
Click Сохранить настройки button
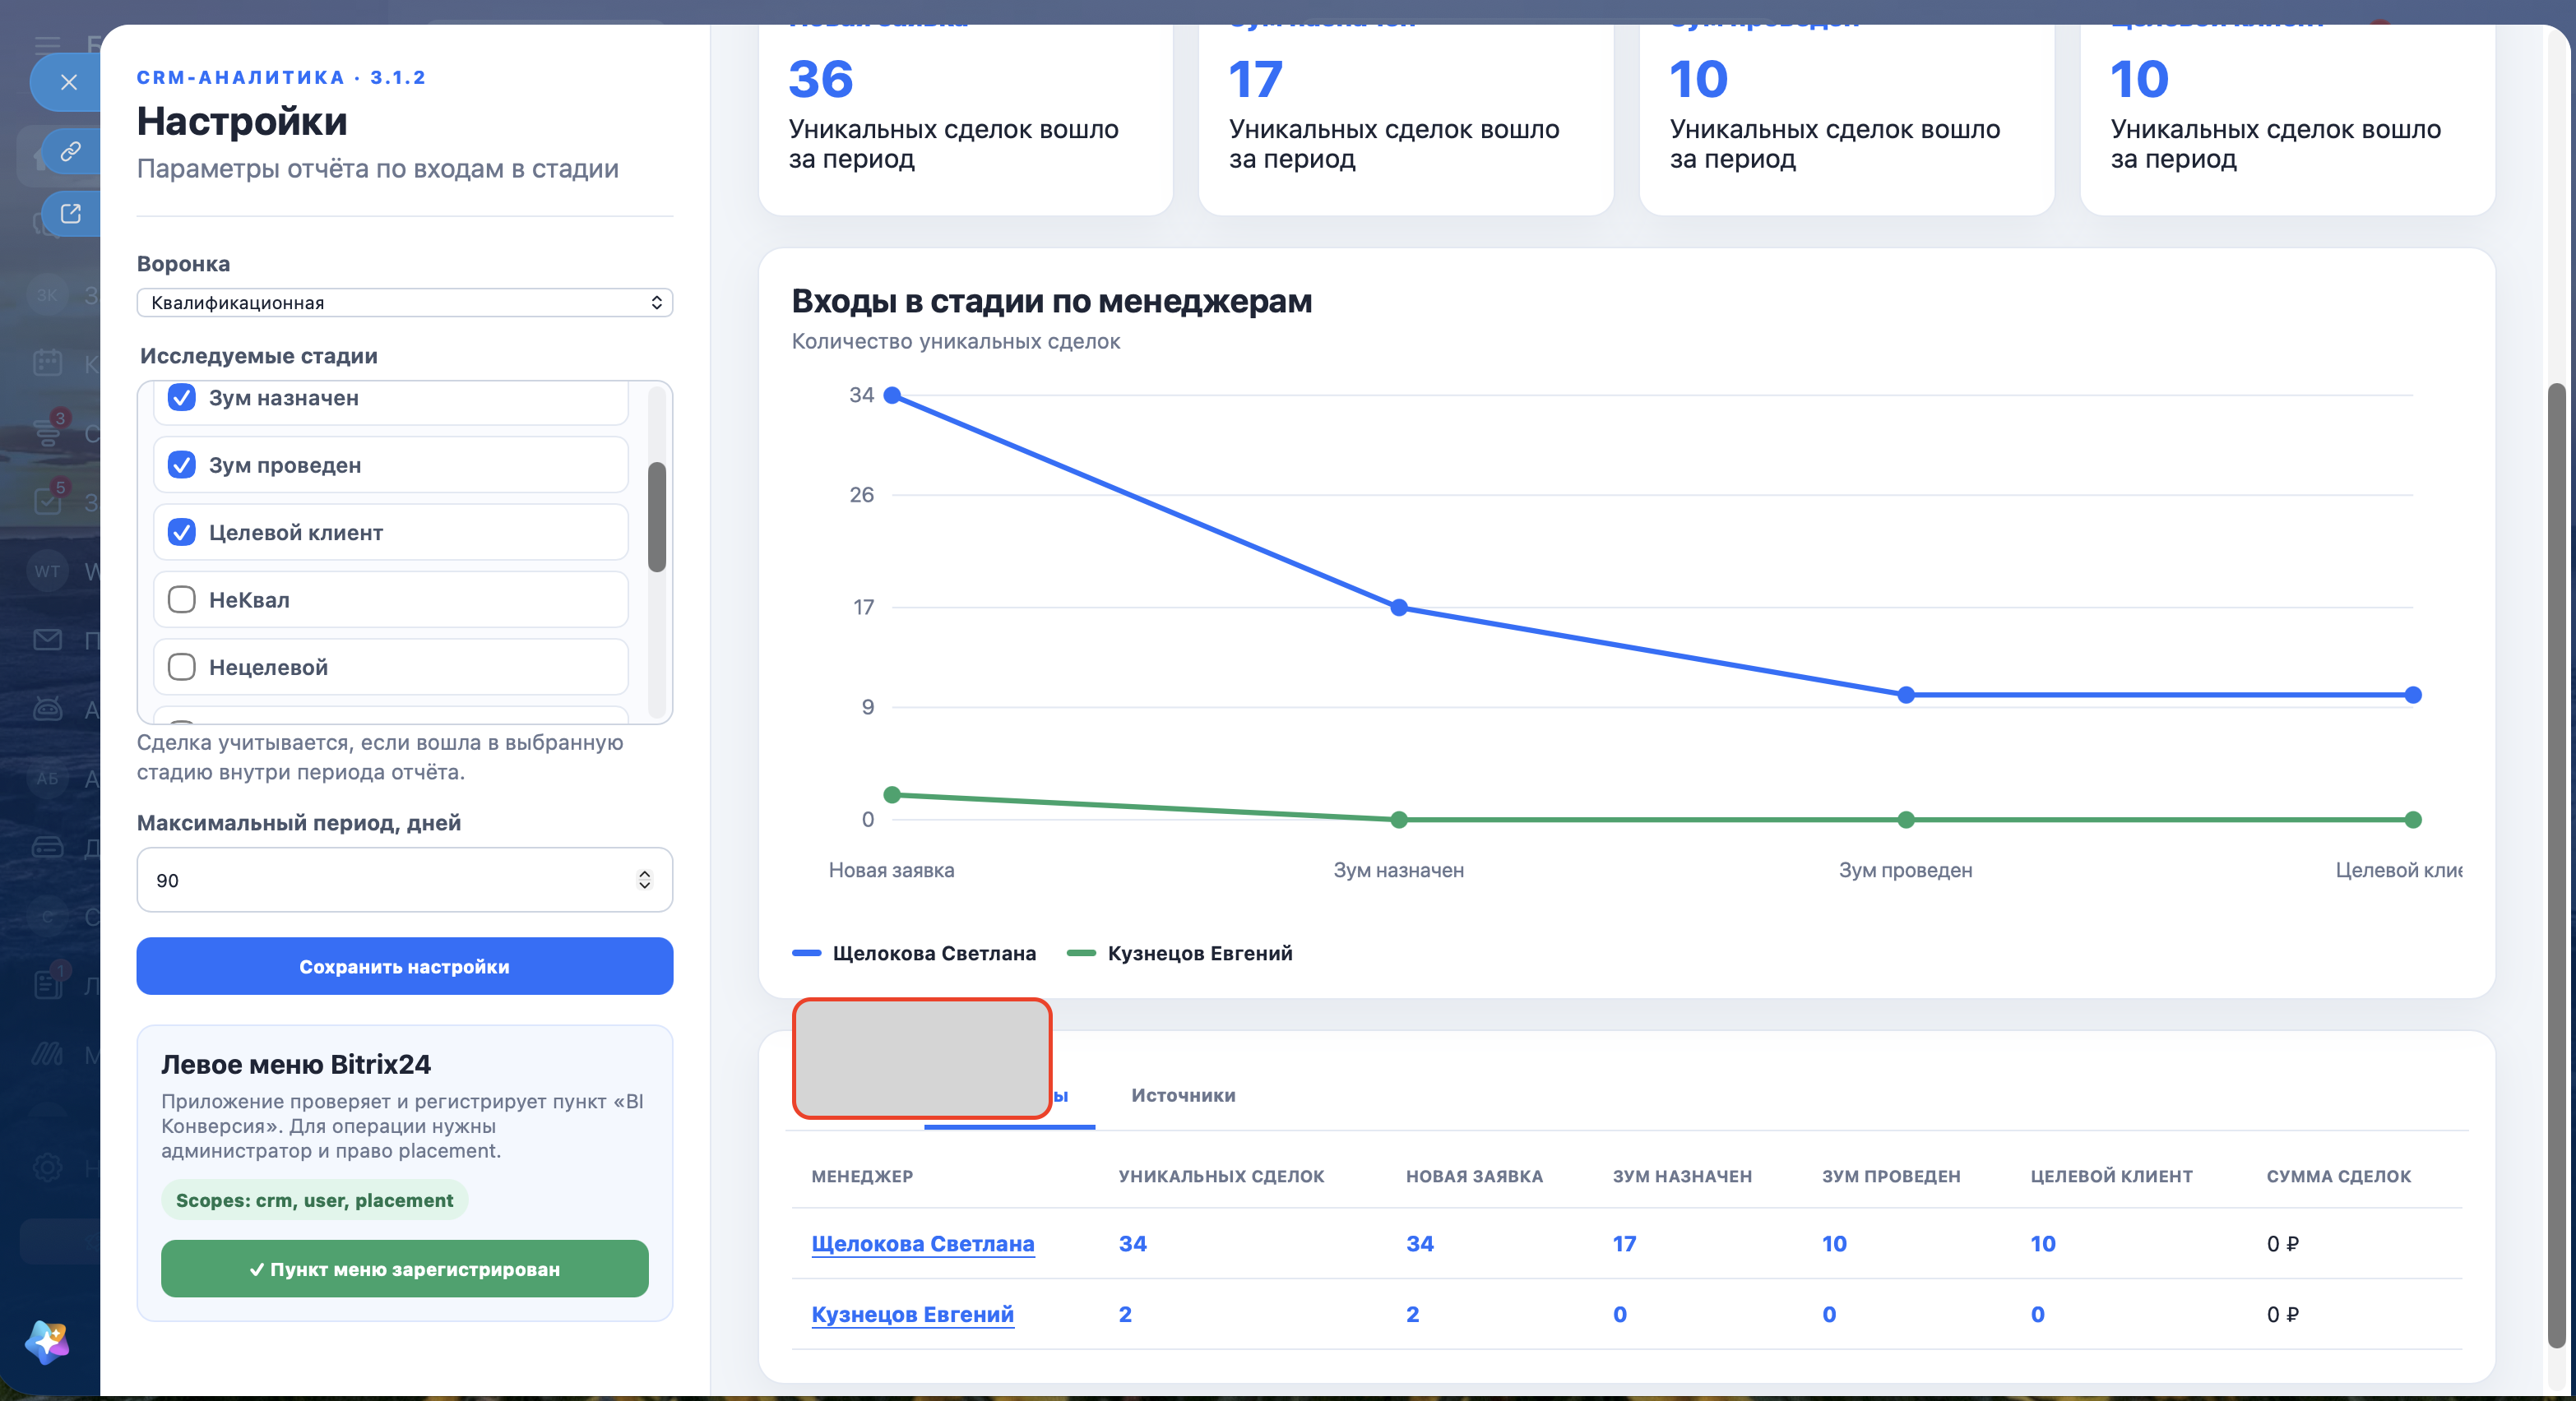[x=404, y=966]
